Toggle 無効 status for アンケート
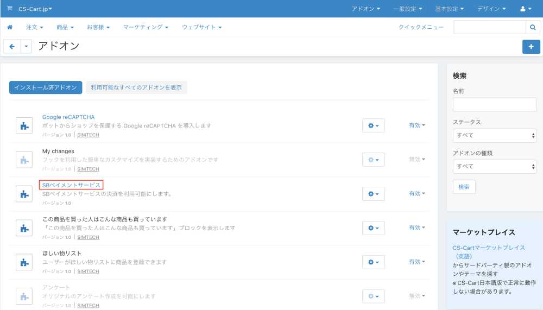Viewport: 543px width, 310px height. tap(417, 296)
